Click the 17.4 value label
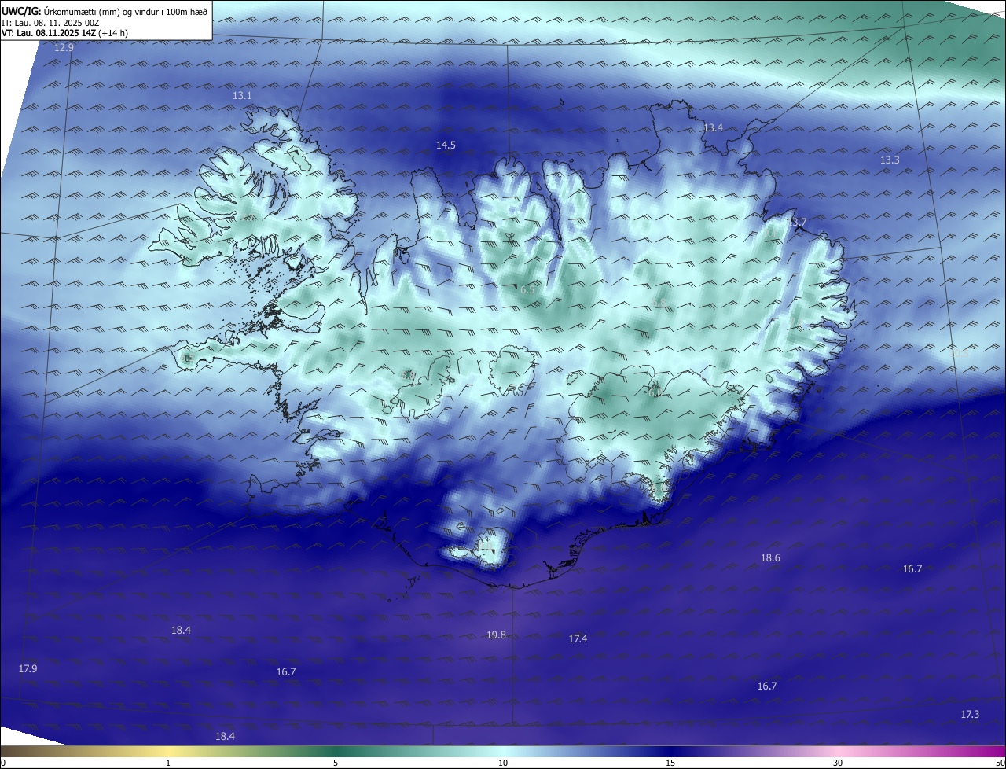This screenshot has width=1006, height=769. 578,638
